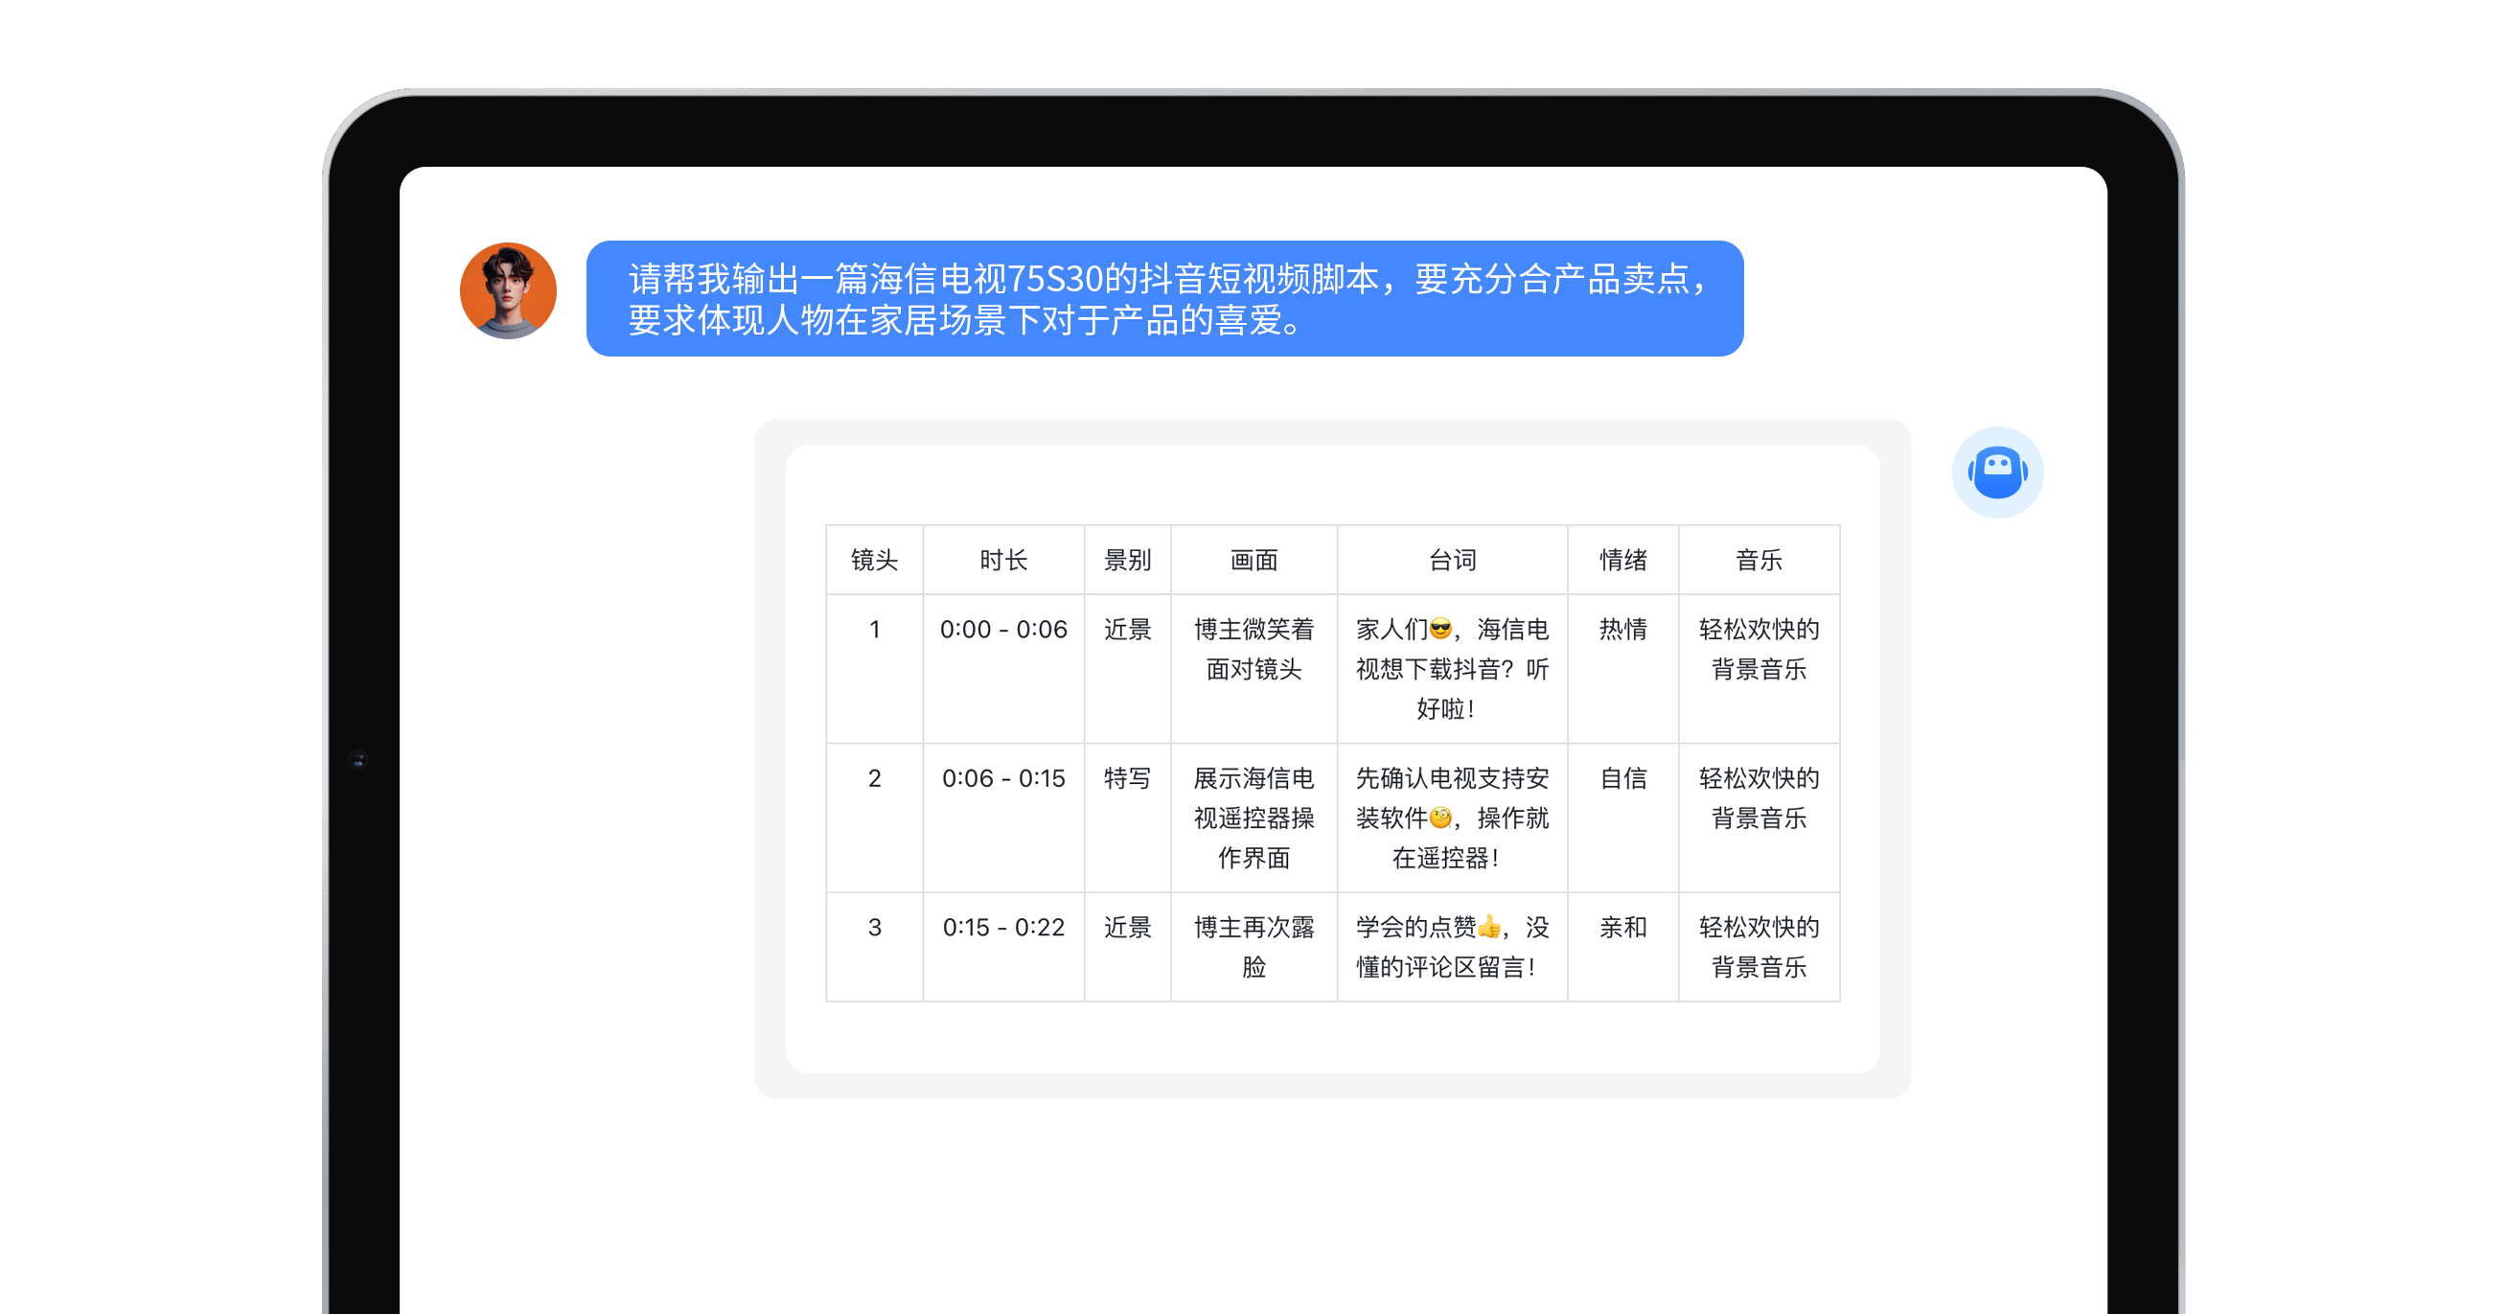This screenshot has height=1314, width=2507.
Task: Click the sunglasses emoji in row 1 dialogue
Action: [x=1440, y=629]
